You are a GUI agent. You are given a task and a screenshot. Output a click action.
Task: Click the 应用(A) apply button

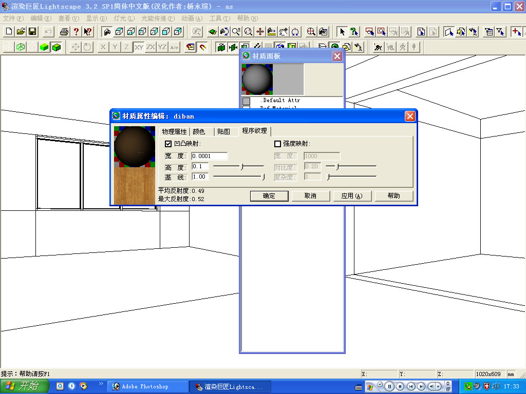(x=352, y=196)
